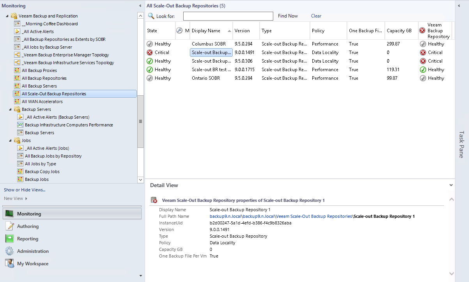Viewport: 469px width, 282px height.
Task: Collapse the Veeam Backup and Replication folder
Action: [7, 16]
